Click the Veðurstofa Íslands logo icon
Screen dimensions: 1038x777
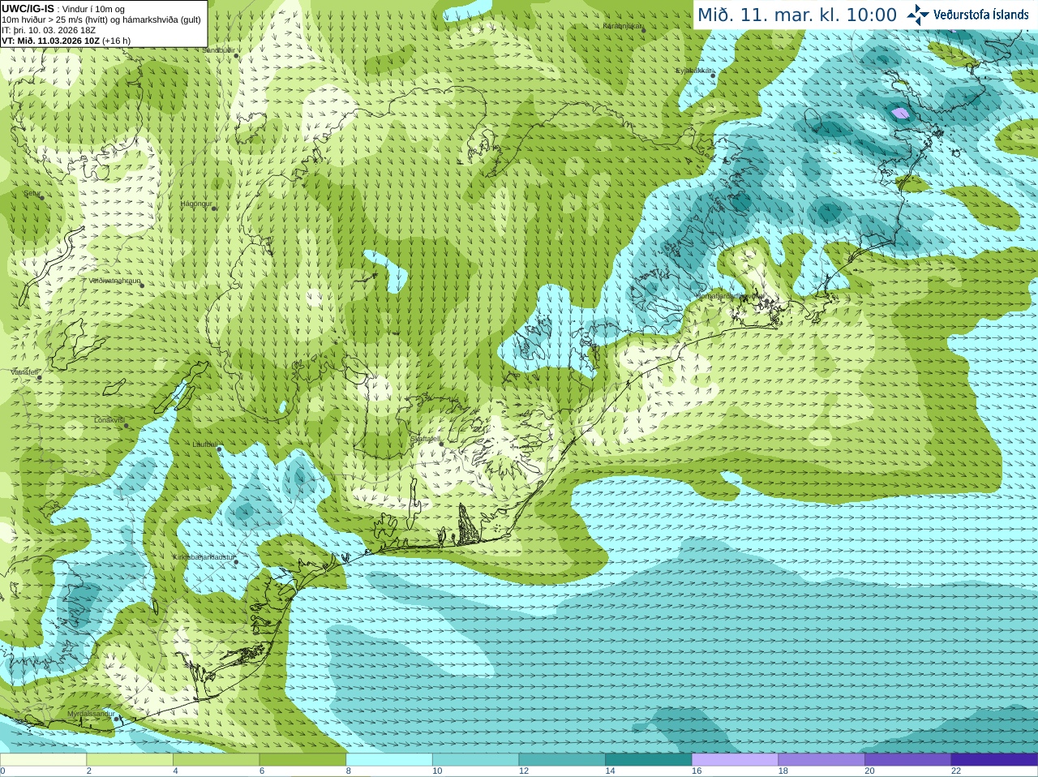coord(918,15)
